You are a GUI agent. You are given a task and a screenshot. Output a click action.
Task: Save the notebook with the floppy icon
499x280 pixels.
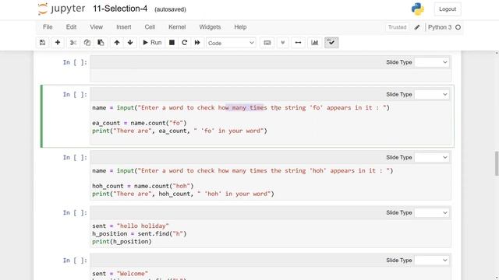[42, 43]
